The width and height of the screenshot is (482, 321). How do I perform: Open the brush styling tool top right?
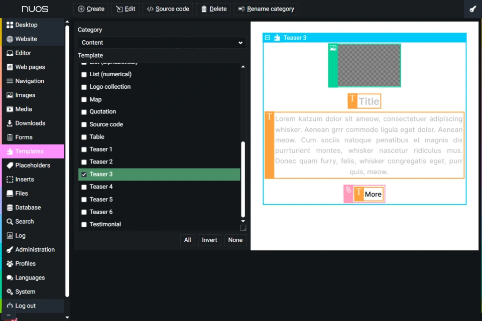coord(472,9)
